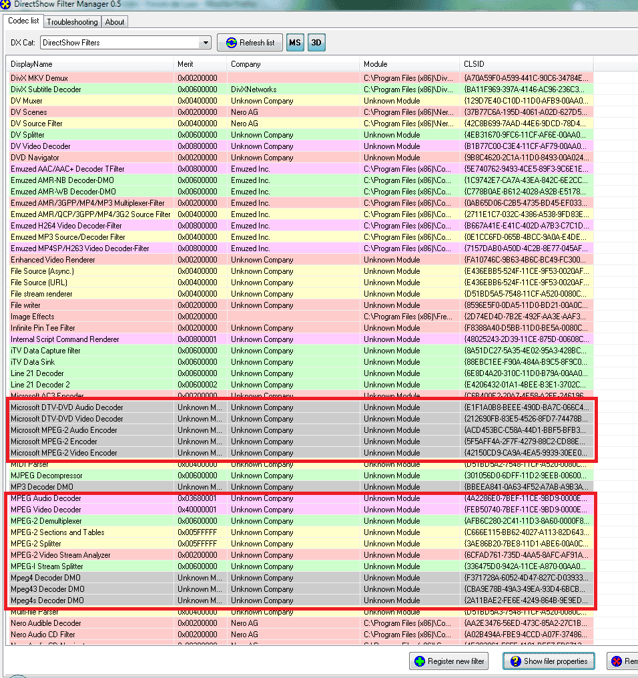Select the DivX Subtitle Decoder row
638x678 pixels.
301,89
